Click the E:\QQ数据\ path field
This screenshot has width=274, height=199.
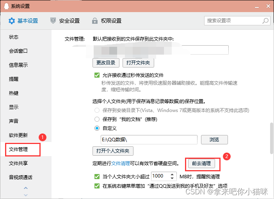point(149,140)
